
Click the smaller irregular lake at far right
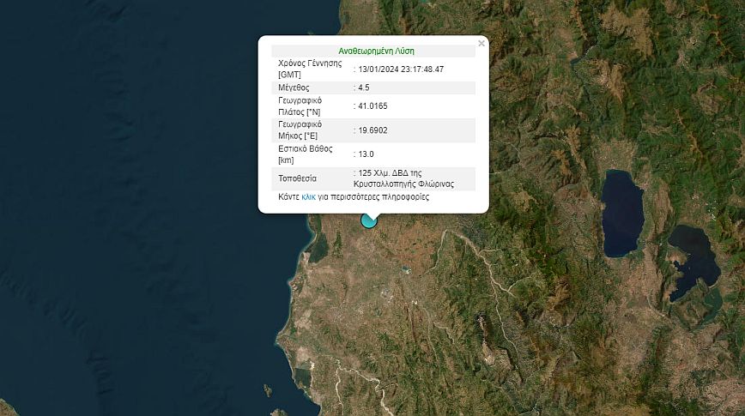(692, 260)
